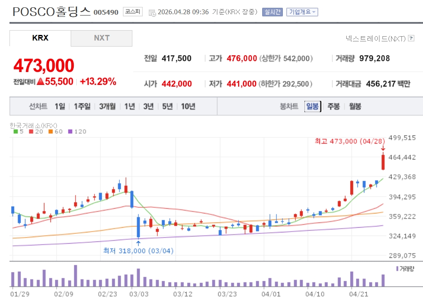Click the 봉차트 label

point(289,107)
